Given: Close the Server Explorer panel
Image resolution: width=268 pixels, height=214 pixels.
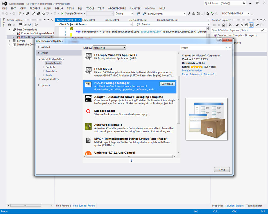Looking at the screenshot, I should (52, 20).
